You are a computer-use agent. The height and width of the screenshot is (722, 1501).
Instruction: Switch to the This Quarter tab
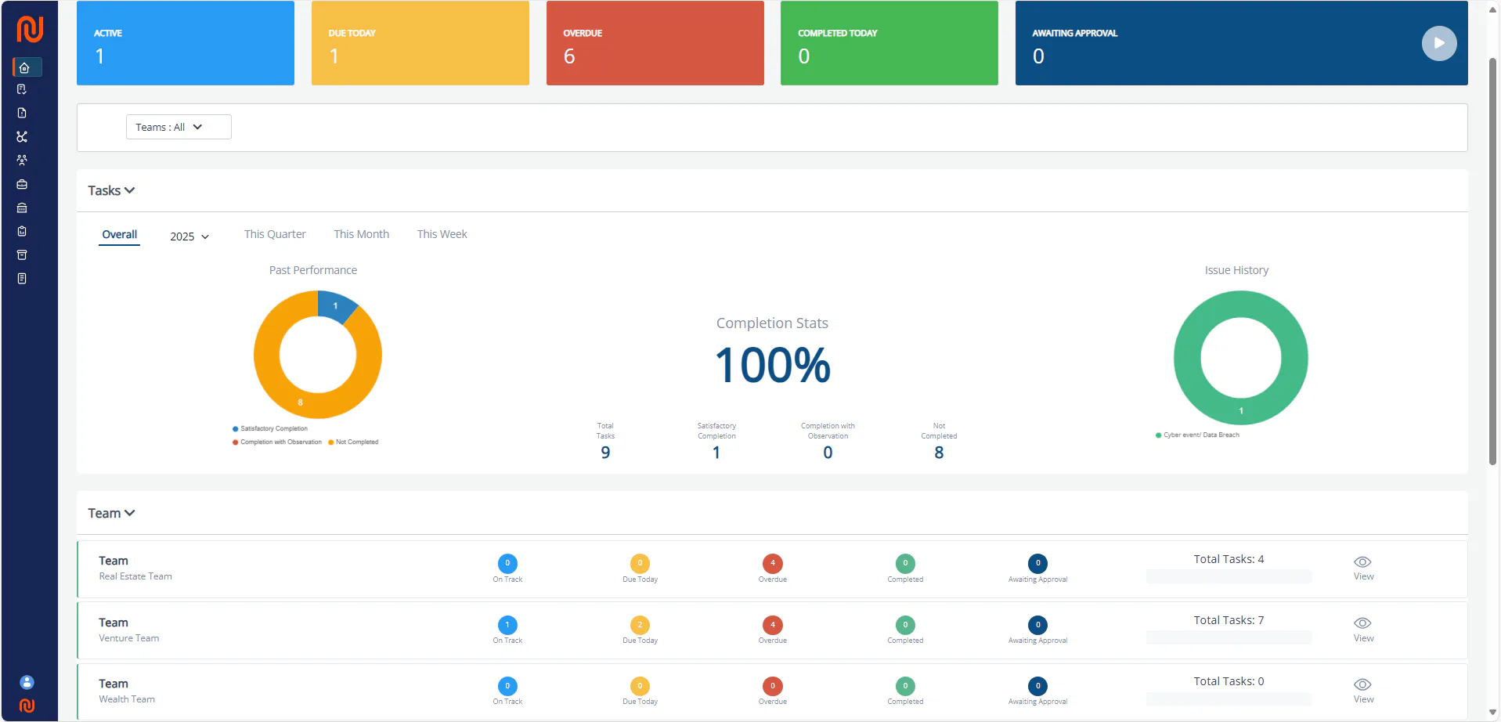tap(275, 234)
